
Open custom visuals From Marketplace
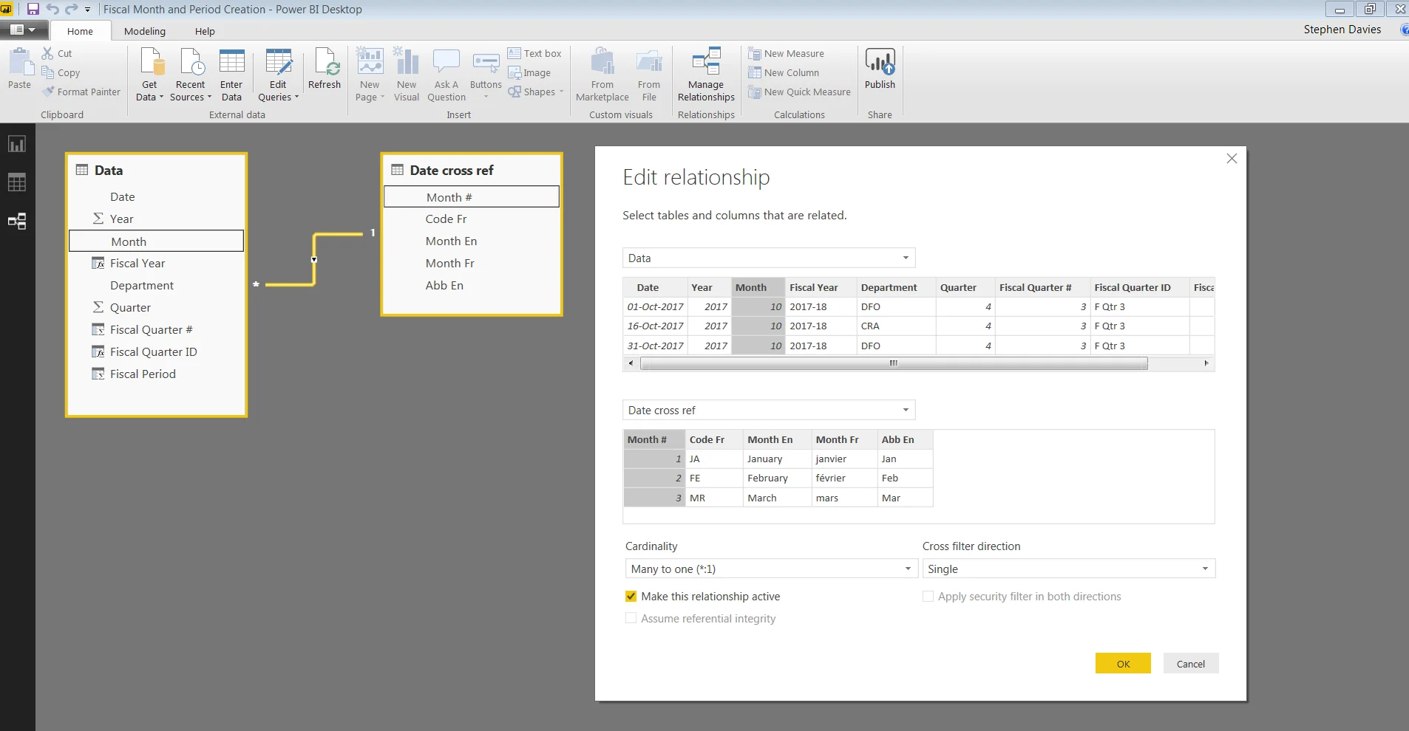click(602, 75)
